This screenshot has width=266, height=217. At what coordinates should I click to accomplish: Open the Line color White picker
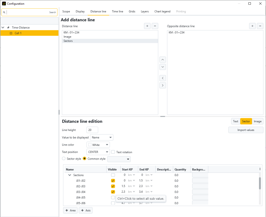point(98,145)
